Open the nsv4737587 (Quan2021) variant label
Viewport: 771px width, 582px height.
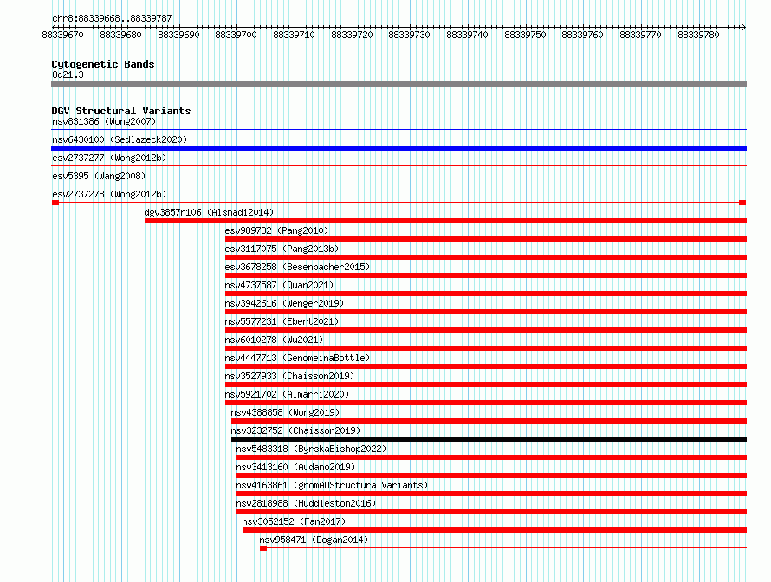(x=279, y=285)
